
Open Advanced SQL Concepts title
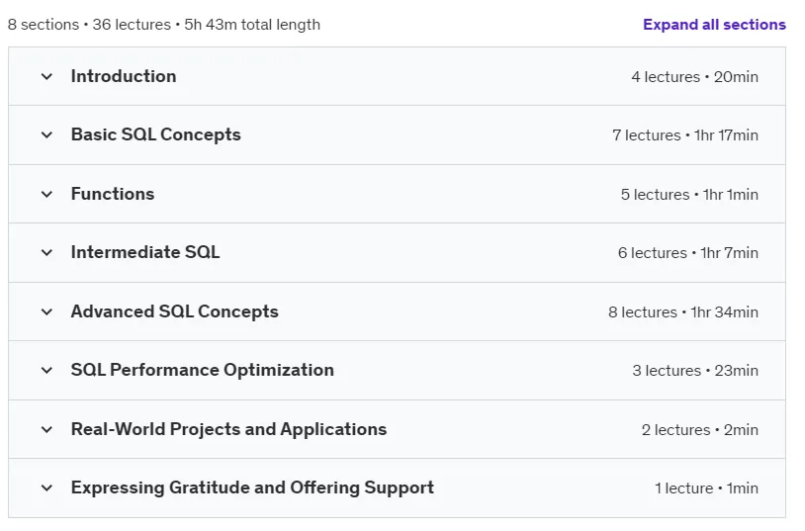click(x=175, y=311)
